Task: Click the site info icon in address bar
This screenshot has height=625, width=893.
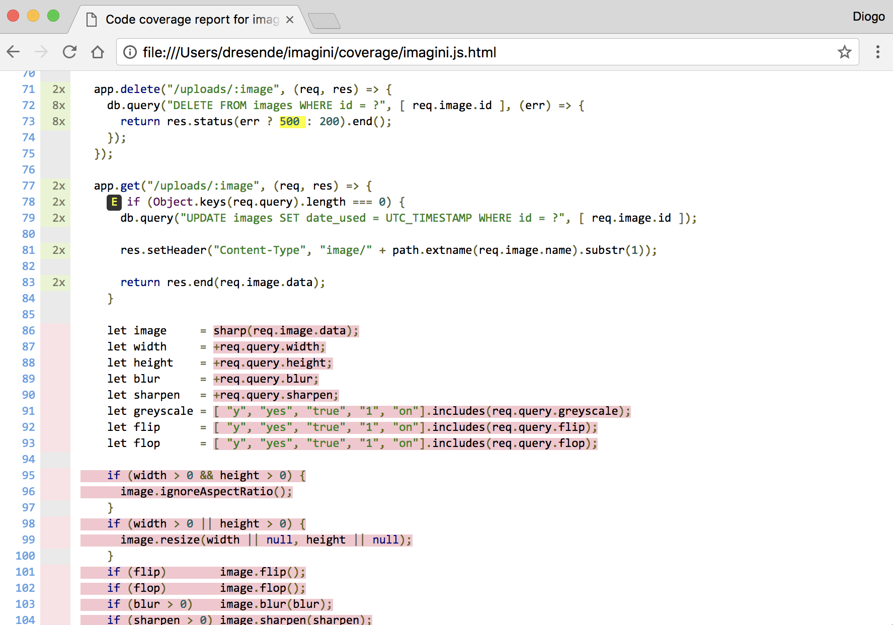Action: pos(130,52)
